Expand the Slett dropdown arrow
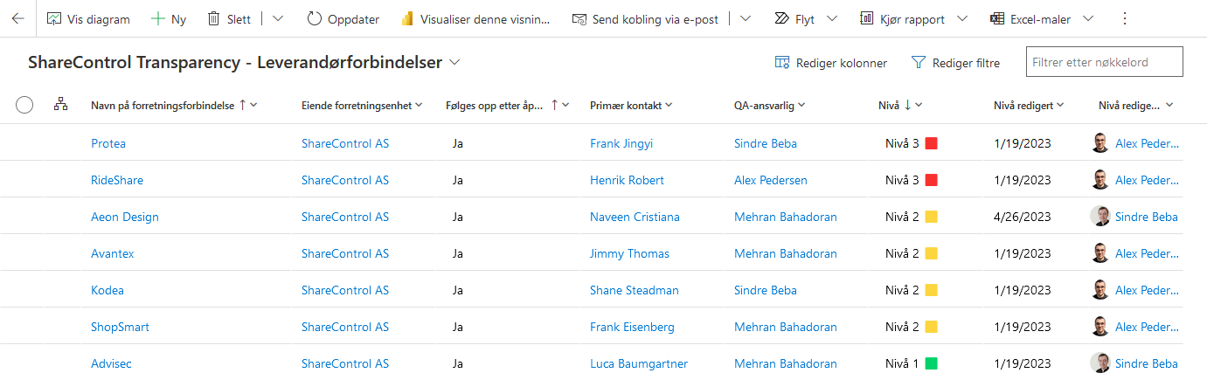1207x380 pixels. (278, 18)
